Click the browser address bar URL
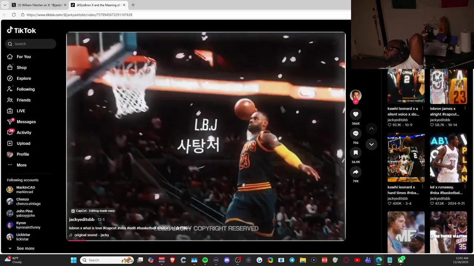The width and height of the screenshot is (474, 266). point(79,15)
